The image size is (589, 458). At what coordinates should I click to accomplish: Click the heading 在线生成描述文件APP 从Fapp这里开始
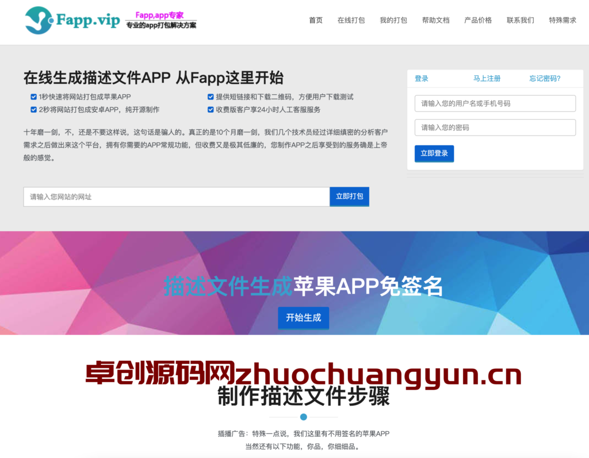pos(153,78)
